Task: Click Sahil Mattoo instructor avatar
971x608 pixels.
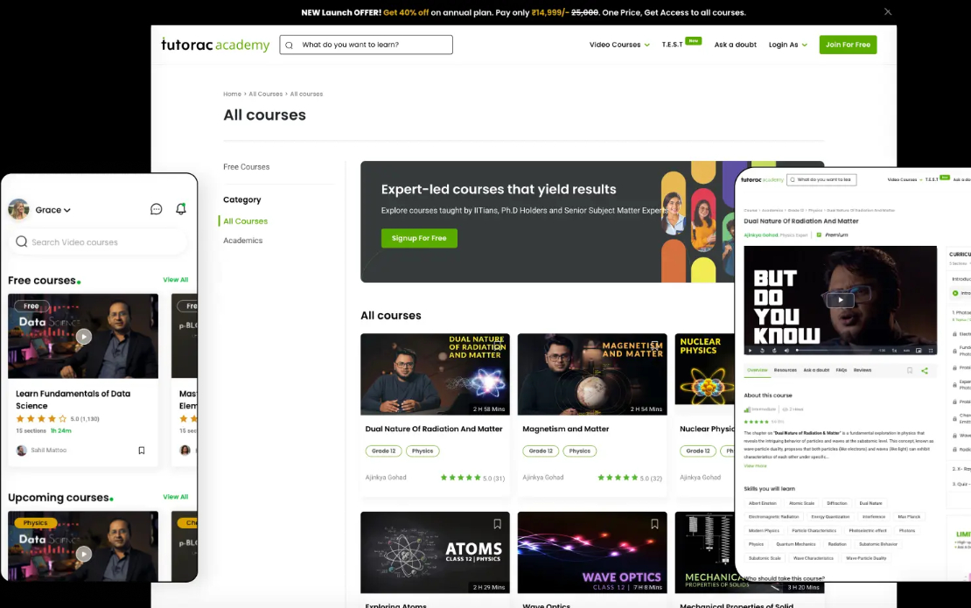Action: click(x=22, y=451)
